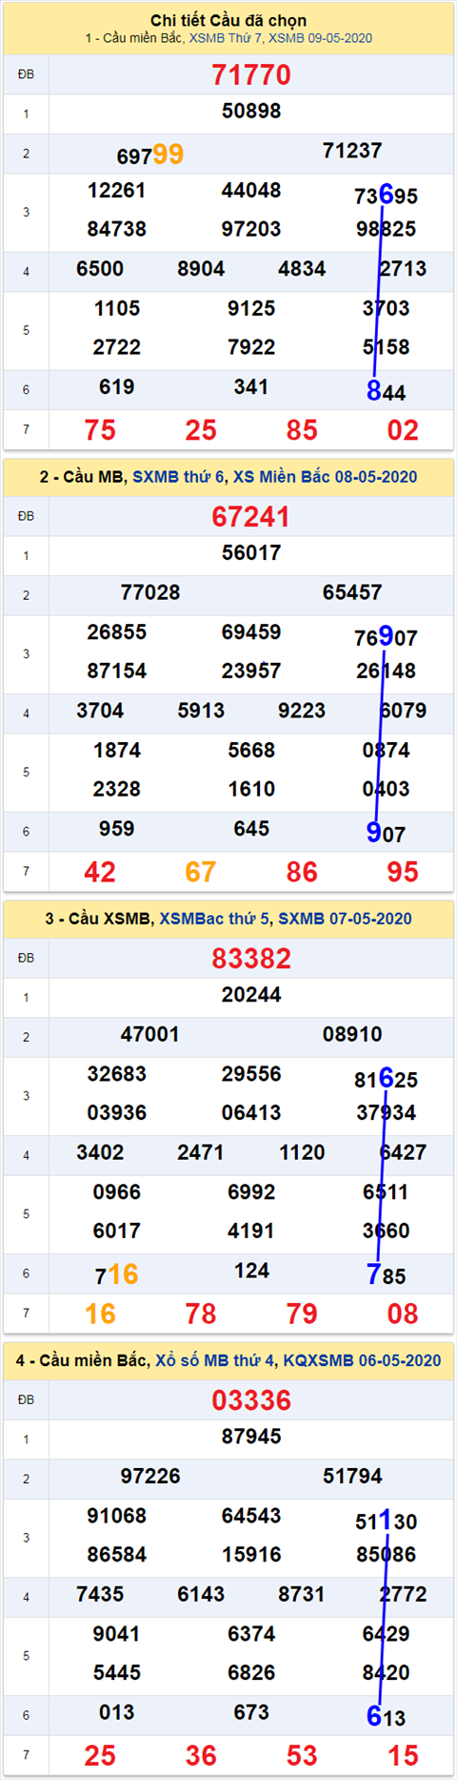Select second prize number 97226

150,1476
